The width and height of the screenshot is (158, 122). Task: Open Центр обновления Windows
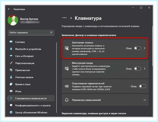[31, 112]
